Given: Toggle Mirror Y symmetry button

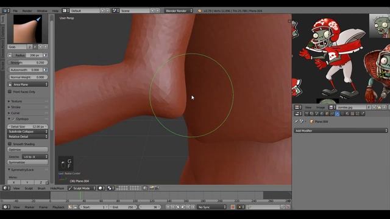Looking at the screenshot, I should click(x=27, y=182).
